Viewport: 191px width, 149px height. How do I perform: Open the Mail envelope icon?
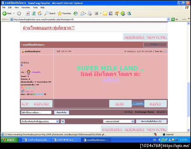82,13
